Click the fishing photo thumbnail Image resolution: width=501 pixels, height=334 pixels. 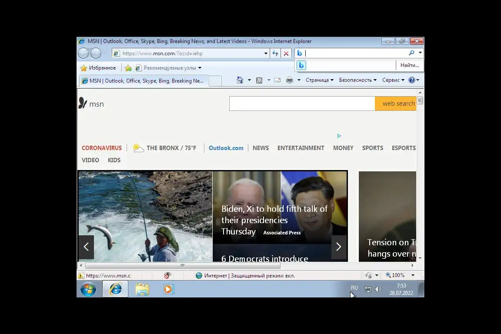pos(145,217)
